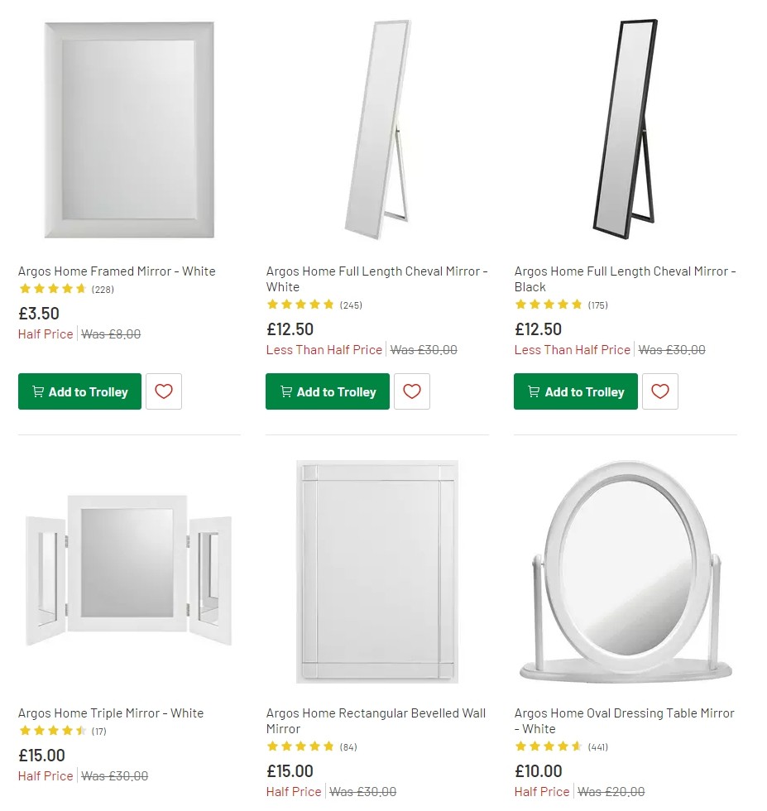
Task: Click the heart icon for the White Cheval Mirror
Action: coord(412,391)
